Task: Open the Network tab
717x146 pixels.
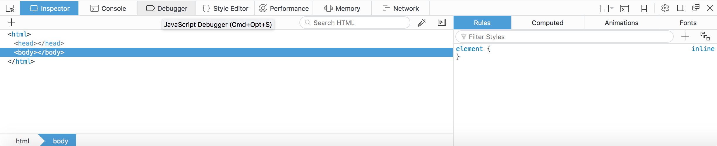Action: pos(400,8)
